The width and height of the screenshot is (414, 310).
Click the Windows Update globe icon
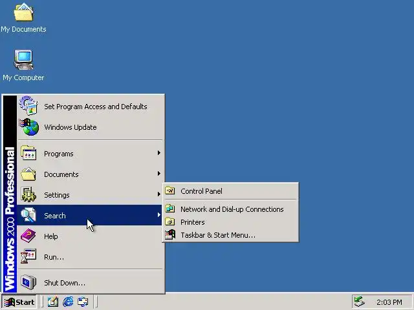coord(29,127)
